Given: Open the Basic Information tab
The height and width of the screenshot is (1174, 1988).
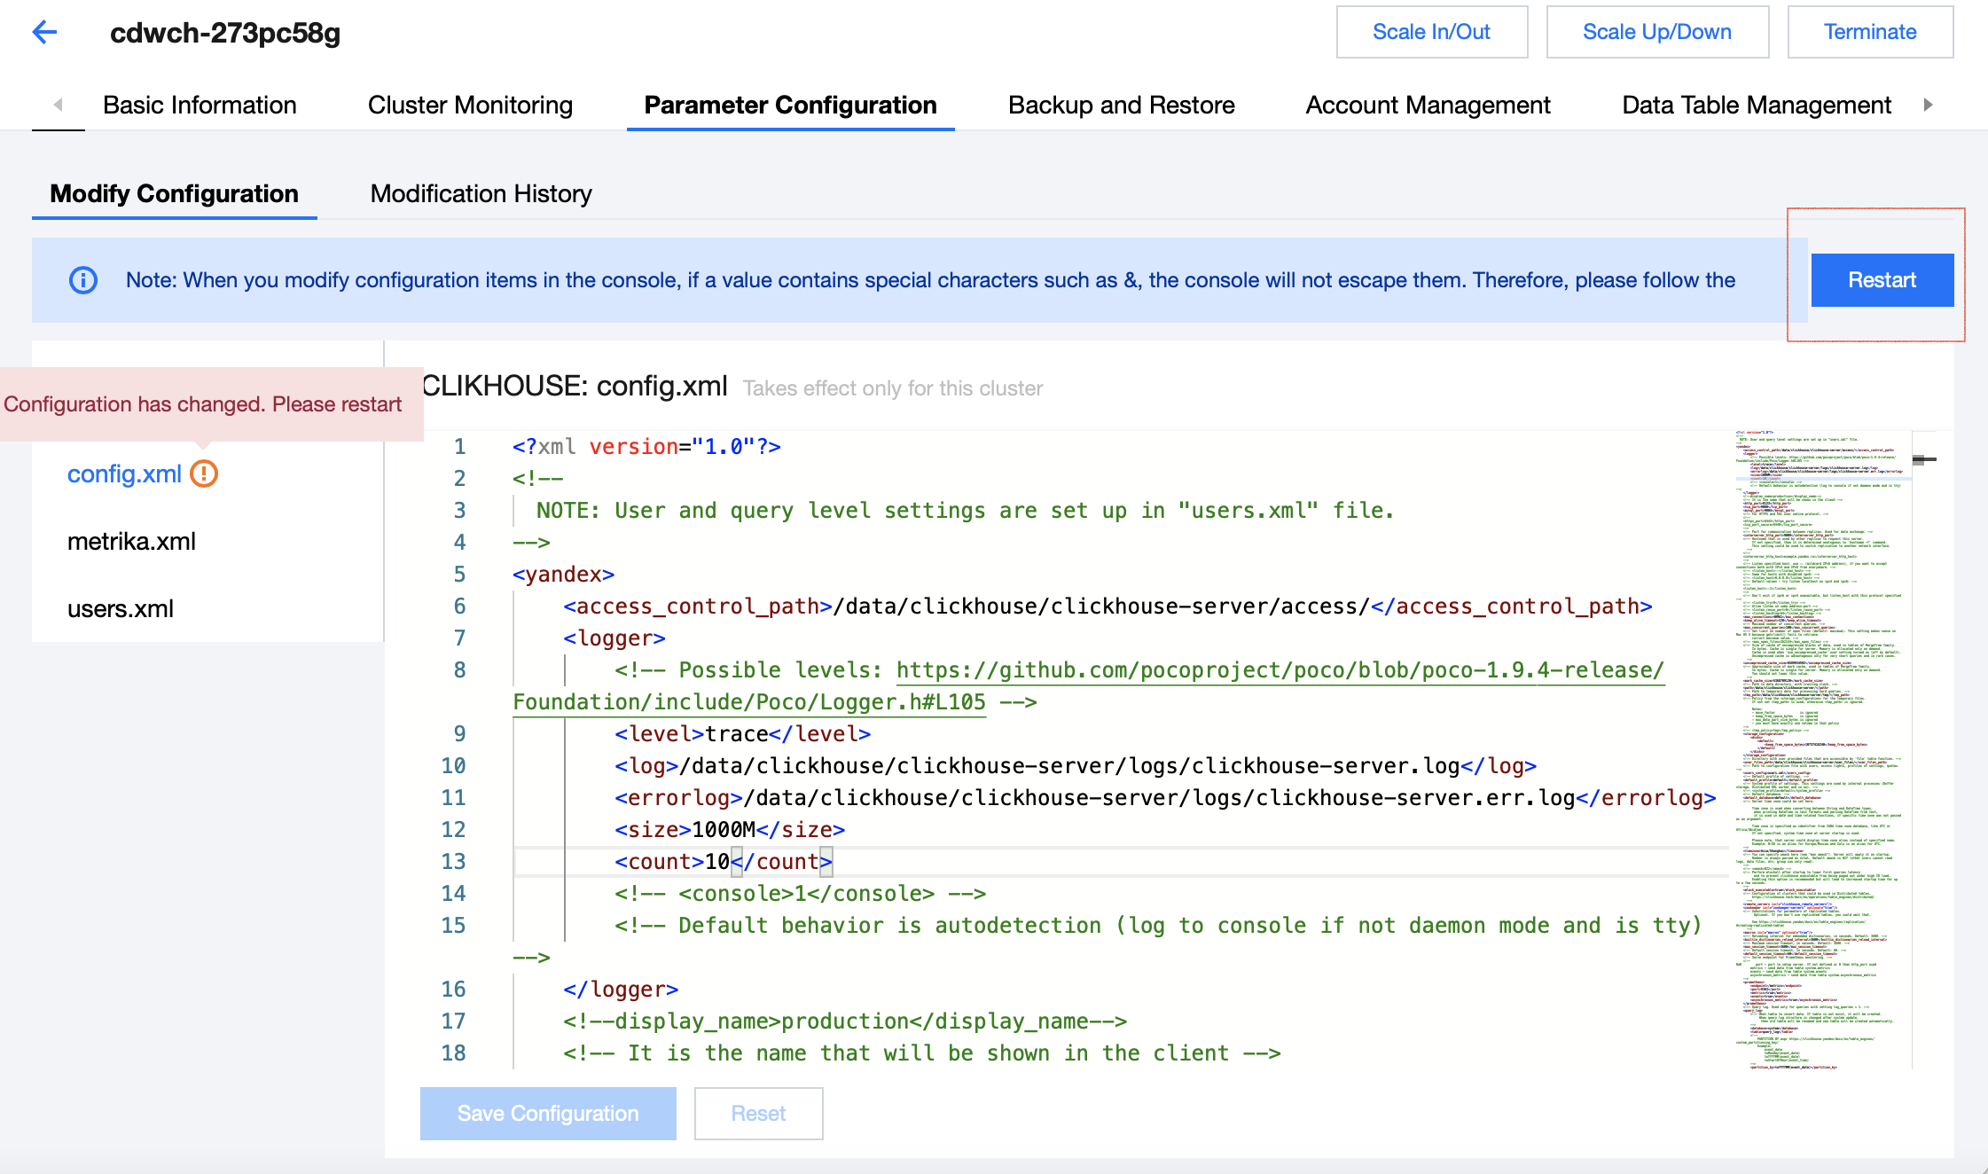Looking at the screenshot, I should point(200,105).
